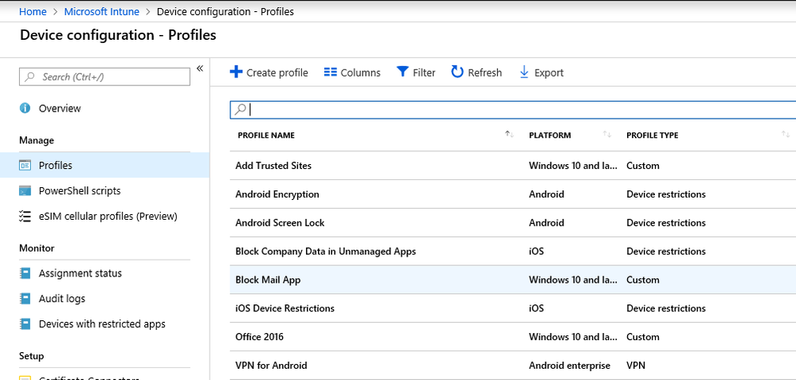Click the Filter funnel icon

(403, 72)
